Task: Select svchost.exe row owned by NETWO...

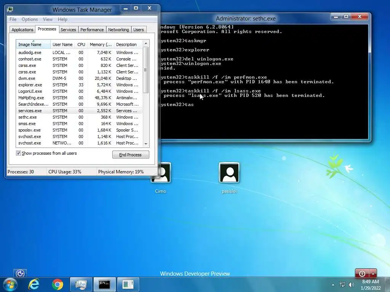Action: [x=79, y=143]
